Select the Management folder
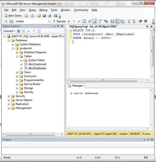 click(23, 108)
